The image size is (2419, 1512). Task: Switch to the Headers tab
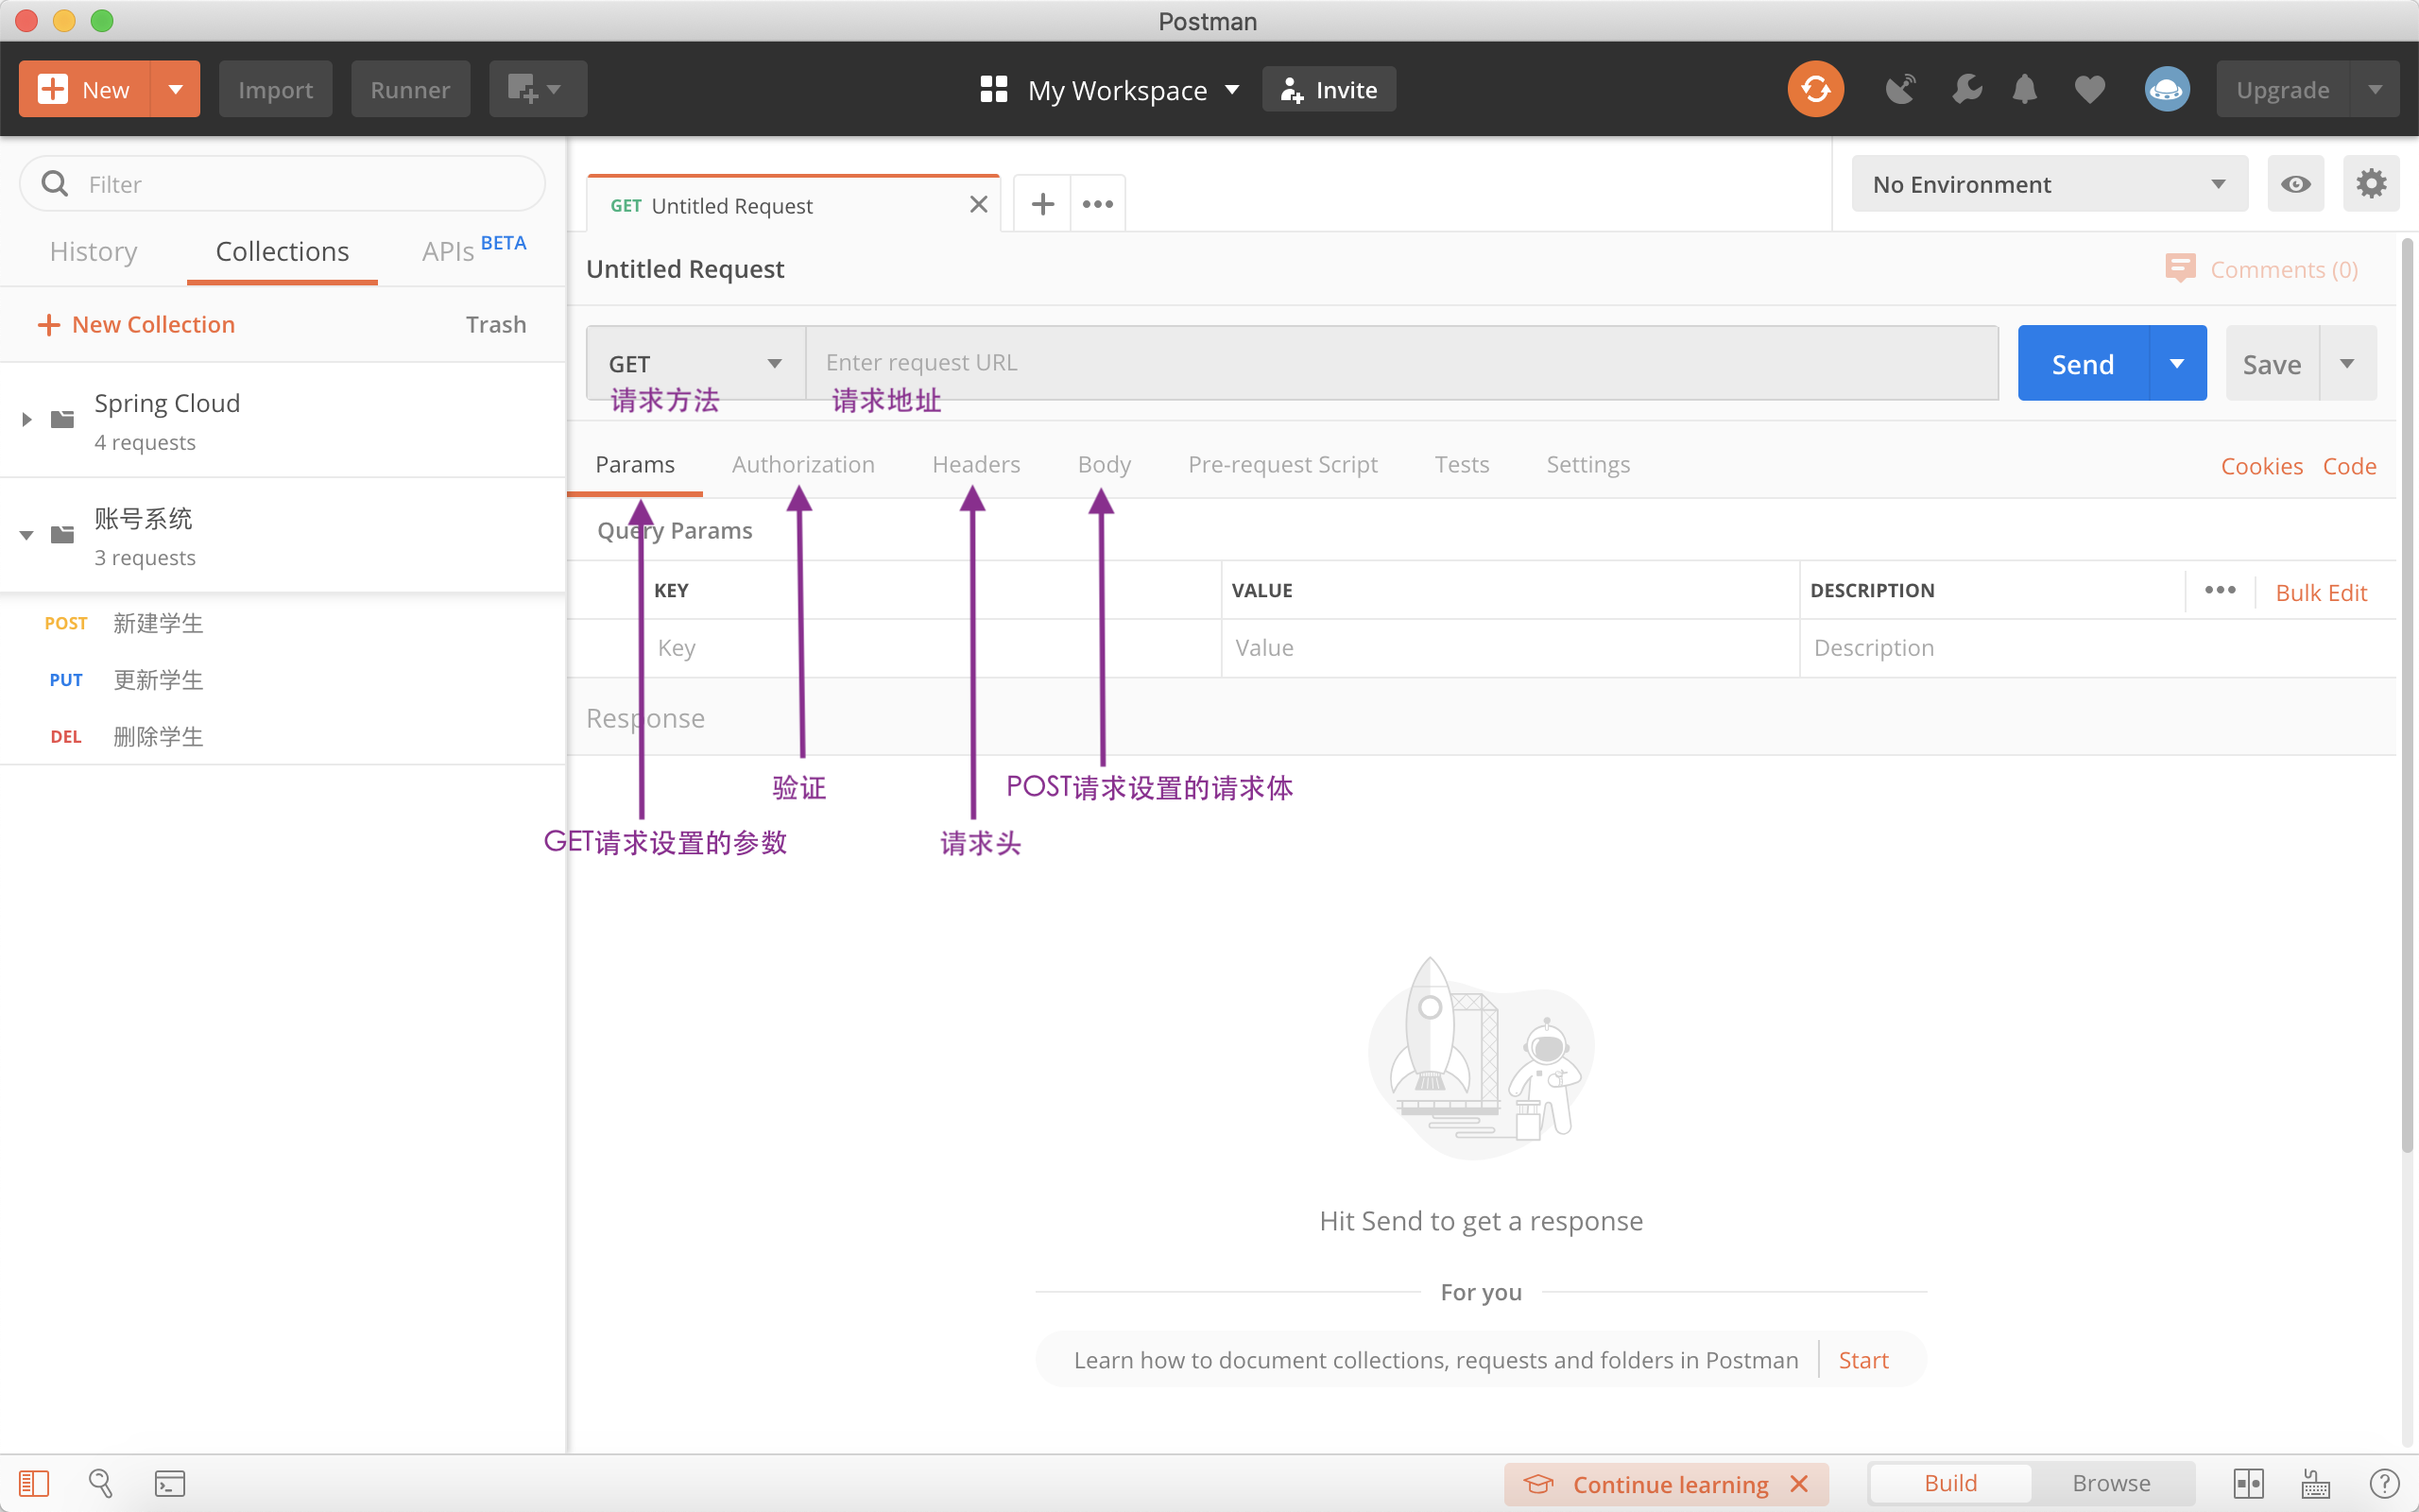(975, 464)
